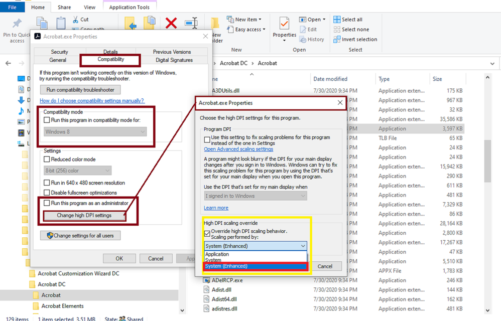Open the File ribbon tab
This screenshot has width=501, height=321.
12,7
